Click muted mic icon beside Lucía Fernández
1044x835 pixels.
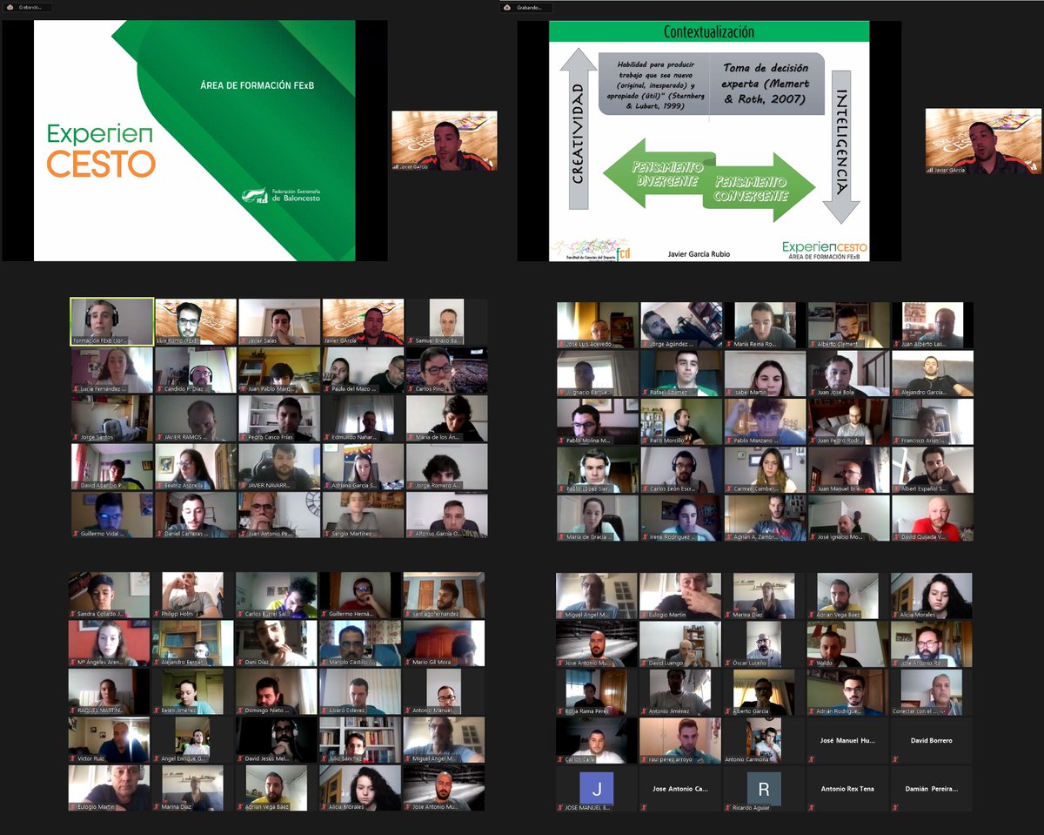point(76,388)
